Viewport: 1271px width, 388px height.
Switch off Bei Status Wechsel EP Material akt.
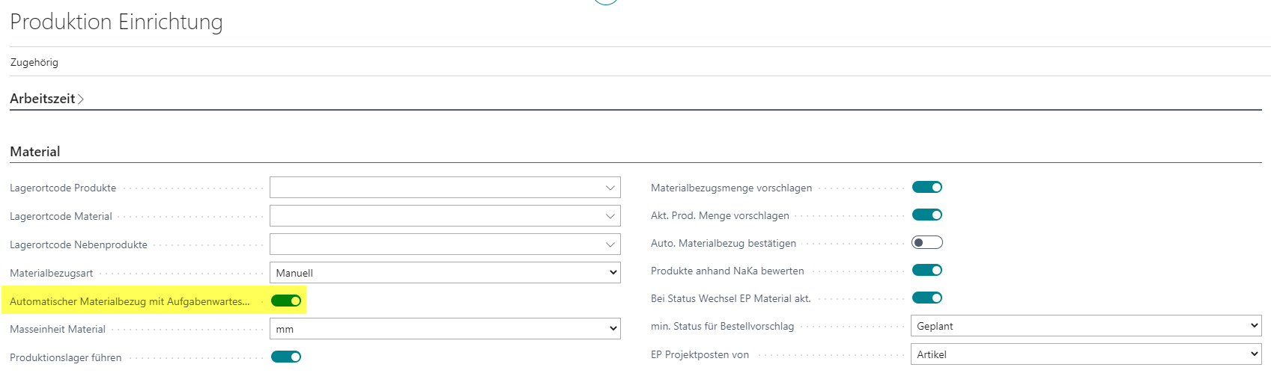point(927,298)
